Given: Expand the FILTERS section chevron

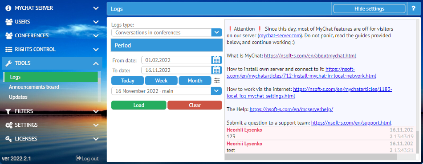Looking at the screenshot, I should point(96,111).
